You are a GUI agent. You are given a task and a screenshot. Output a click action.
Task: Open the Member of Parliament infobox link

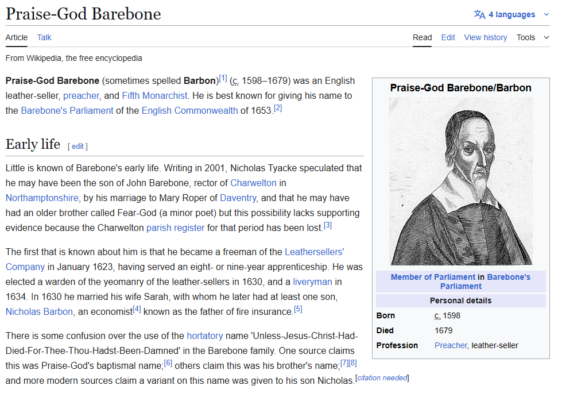[x=433, y=277]
